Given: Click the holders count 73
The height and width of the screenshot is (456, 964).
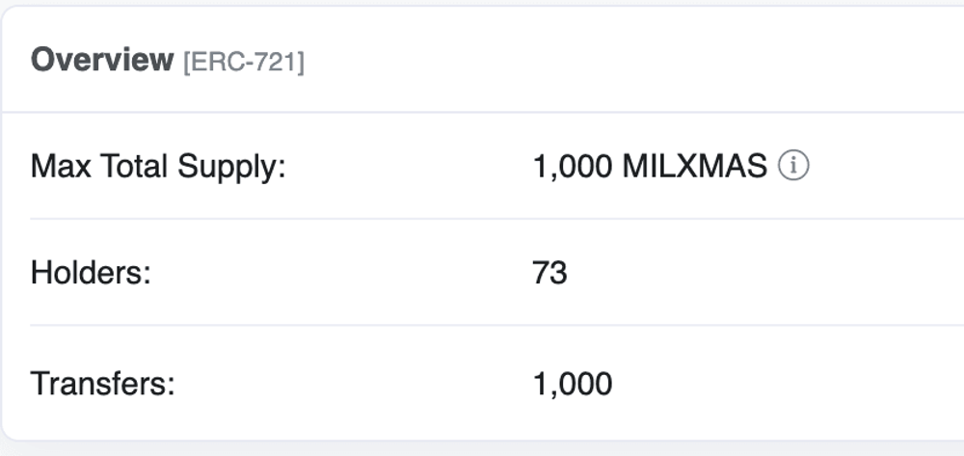Looking at the screenshot, I should (x=549, y=273).
